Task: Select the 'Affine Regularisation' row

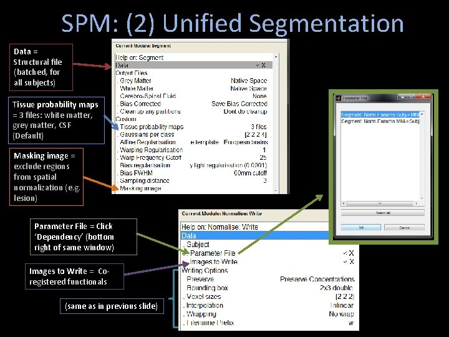Action: [x=194, y=142]
